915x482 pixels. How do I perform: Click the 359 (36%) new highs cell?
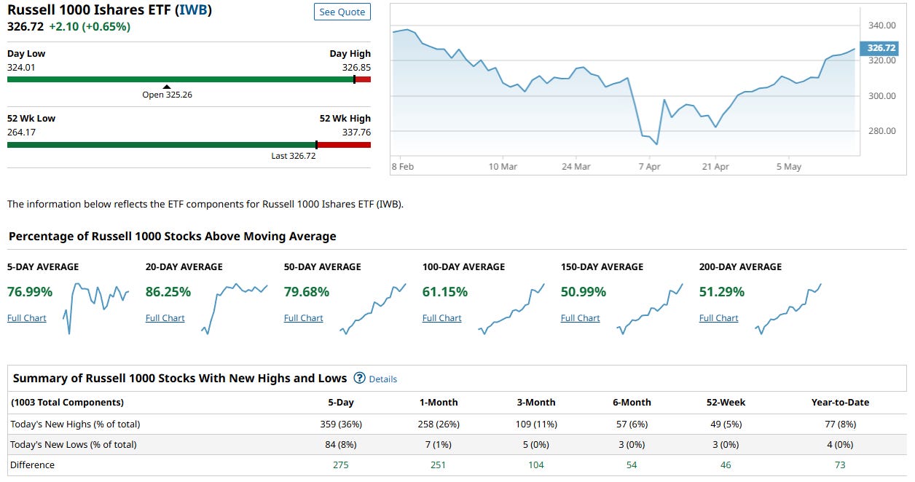341,424
